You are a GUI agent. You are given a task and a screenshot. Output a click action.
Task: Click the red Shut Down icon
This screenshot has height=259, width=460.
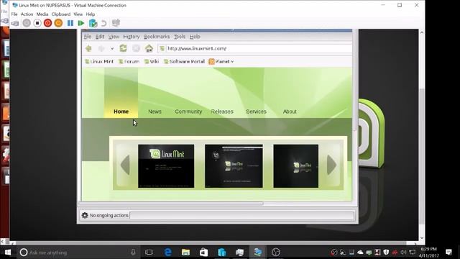point(48,23)
